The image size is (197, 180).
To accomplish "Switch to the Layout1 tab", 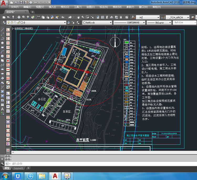I will [x=18, y=168].
